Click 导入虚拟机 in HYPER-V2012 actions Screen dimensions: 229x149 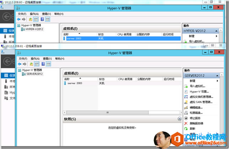194,41
